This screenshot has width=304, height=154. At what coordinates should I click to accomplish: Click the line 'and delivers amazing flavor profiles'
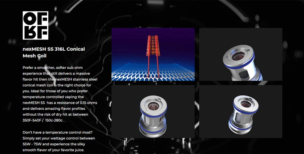pos(54,109)
